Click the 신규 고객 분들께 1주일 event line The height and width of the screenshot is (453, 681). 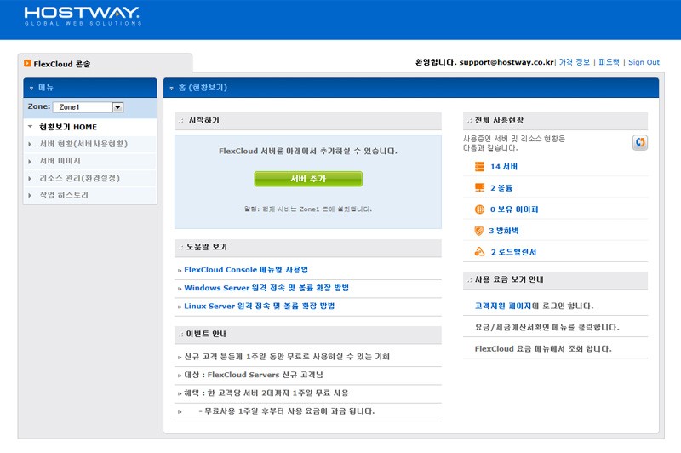[x=287, y=357]
